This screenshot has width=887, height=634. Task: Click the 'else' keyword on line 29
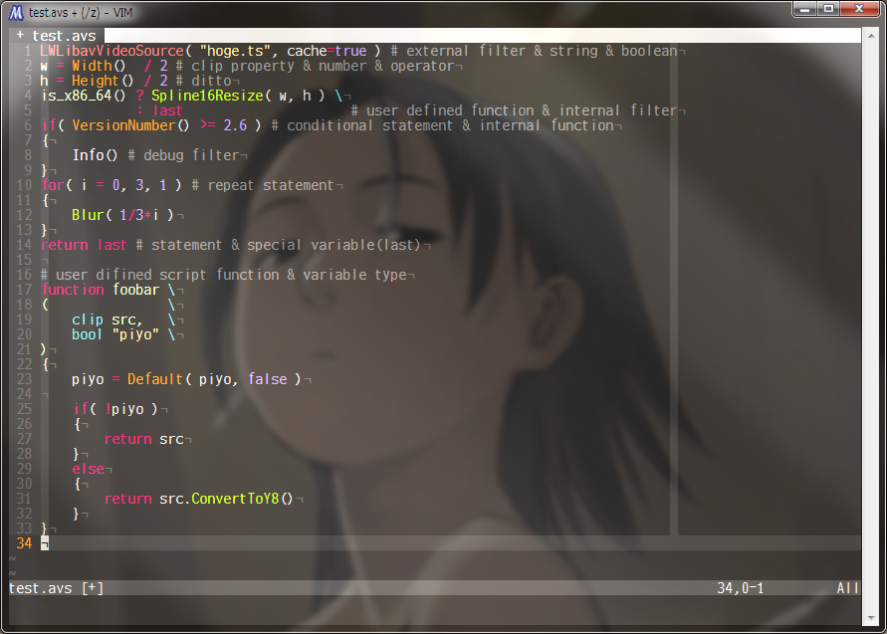[x=88, y=469]
